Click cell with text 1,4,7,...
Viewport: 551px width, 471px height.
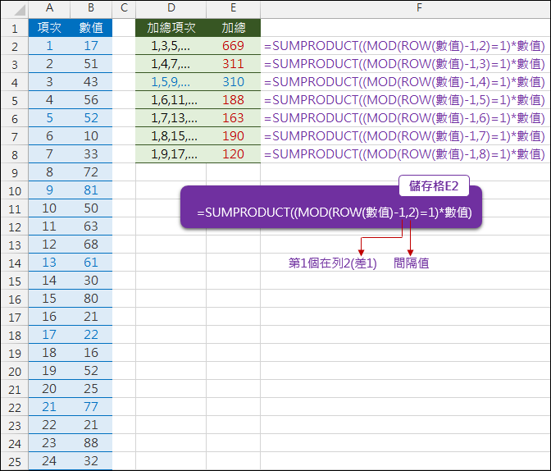pyautogui.click(x=171, y=64)
